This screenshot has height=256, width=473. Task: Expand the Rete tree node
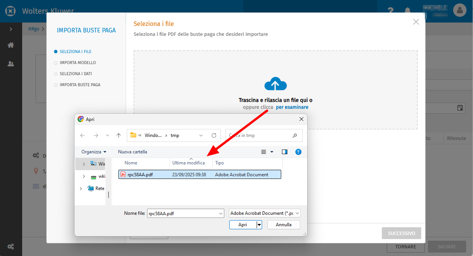pyautogui.click(x=81, y=188)
